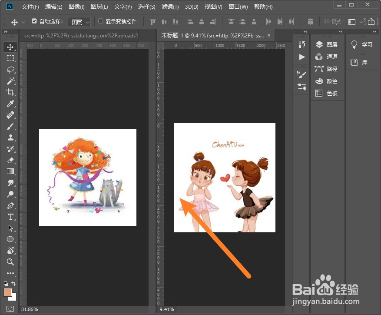Open the 图像(I) menu
This screenshot has width=381, height=315.
click(76, 7)
